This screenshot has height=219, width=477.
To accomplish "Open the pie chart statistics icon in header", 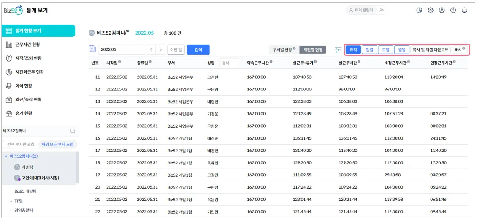I will (419, 10).
